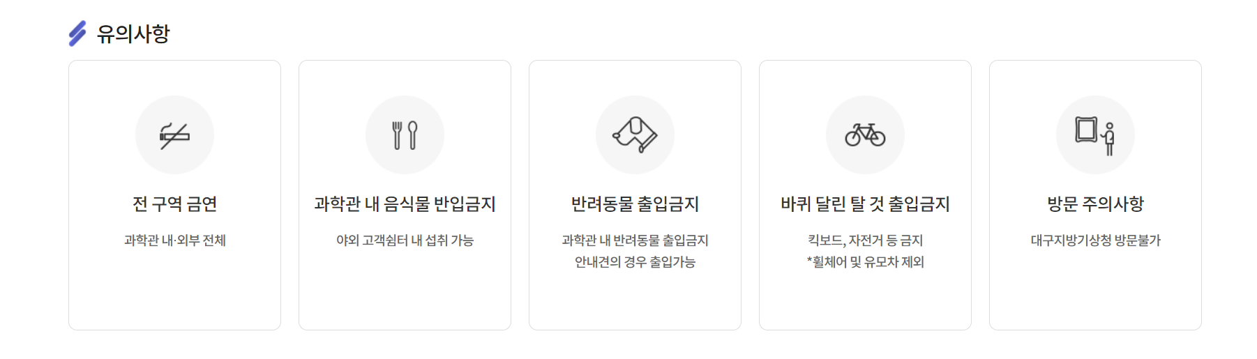Click the *휠체어 및 유모차 제외 note
This screenshot has height=359, width=1257.
pos(865,262)
